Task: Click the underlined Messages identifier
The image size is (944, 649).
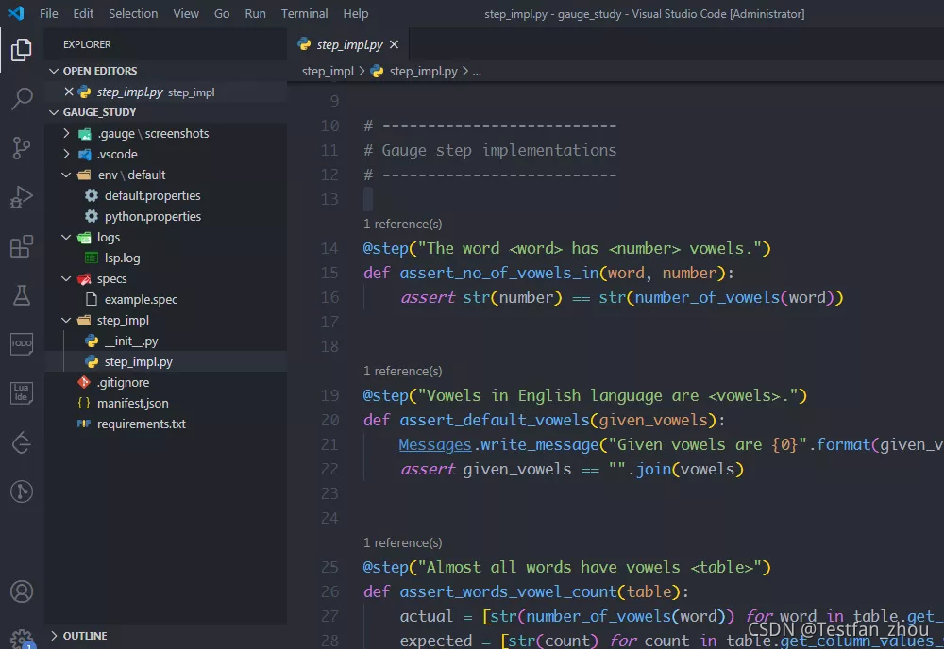Action: 434,444
